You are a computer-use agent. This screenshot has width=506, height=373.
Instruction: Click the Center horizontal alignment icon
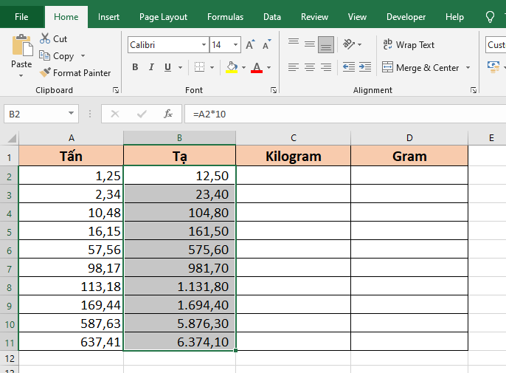[x=309, y=67]
